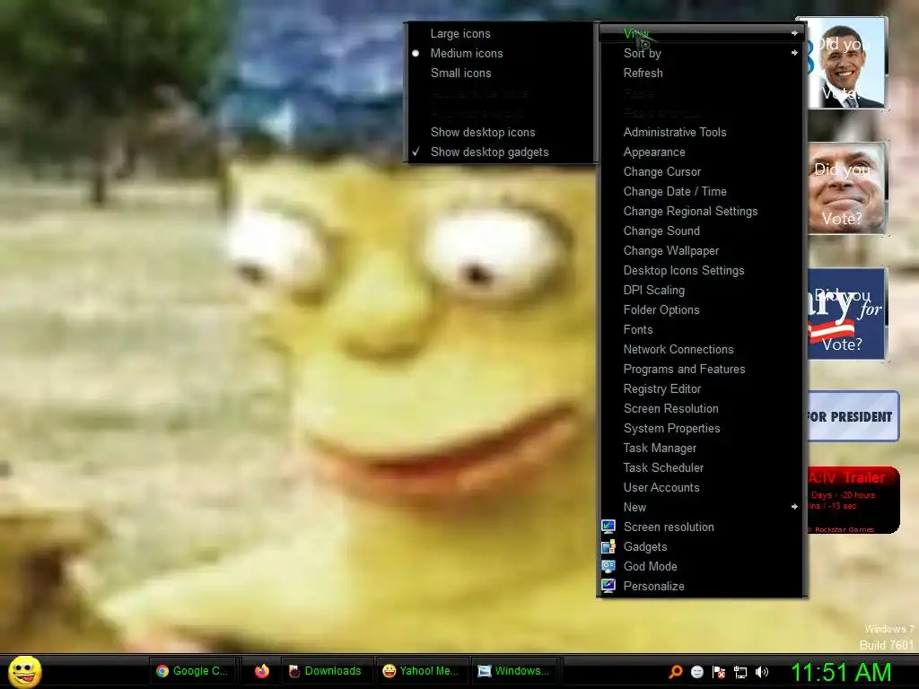Select Change Date / Time
The width and height of the screenshot is (919, 689).
[x=701, y=192]
